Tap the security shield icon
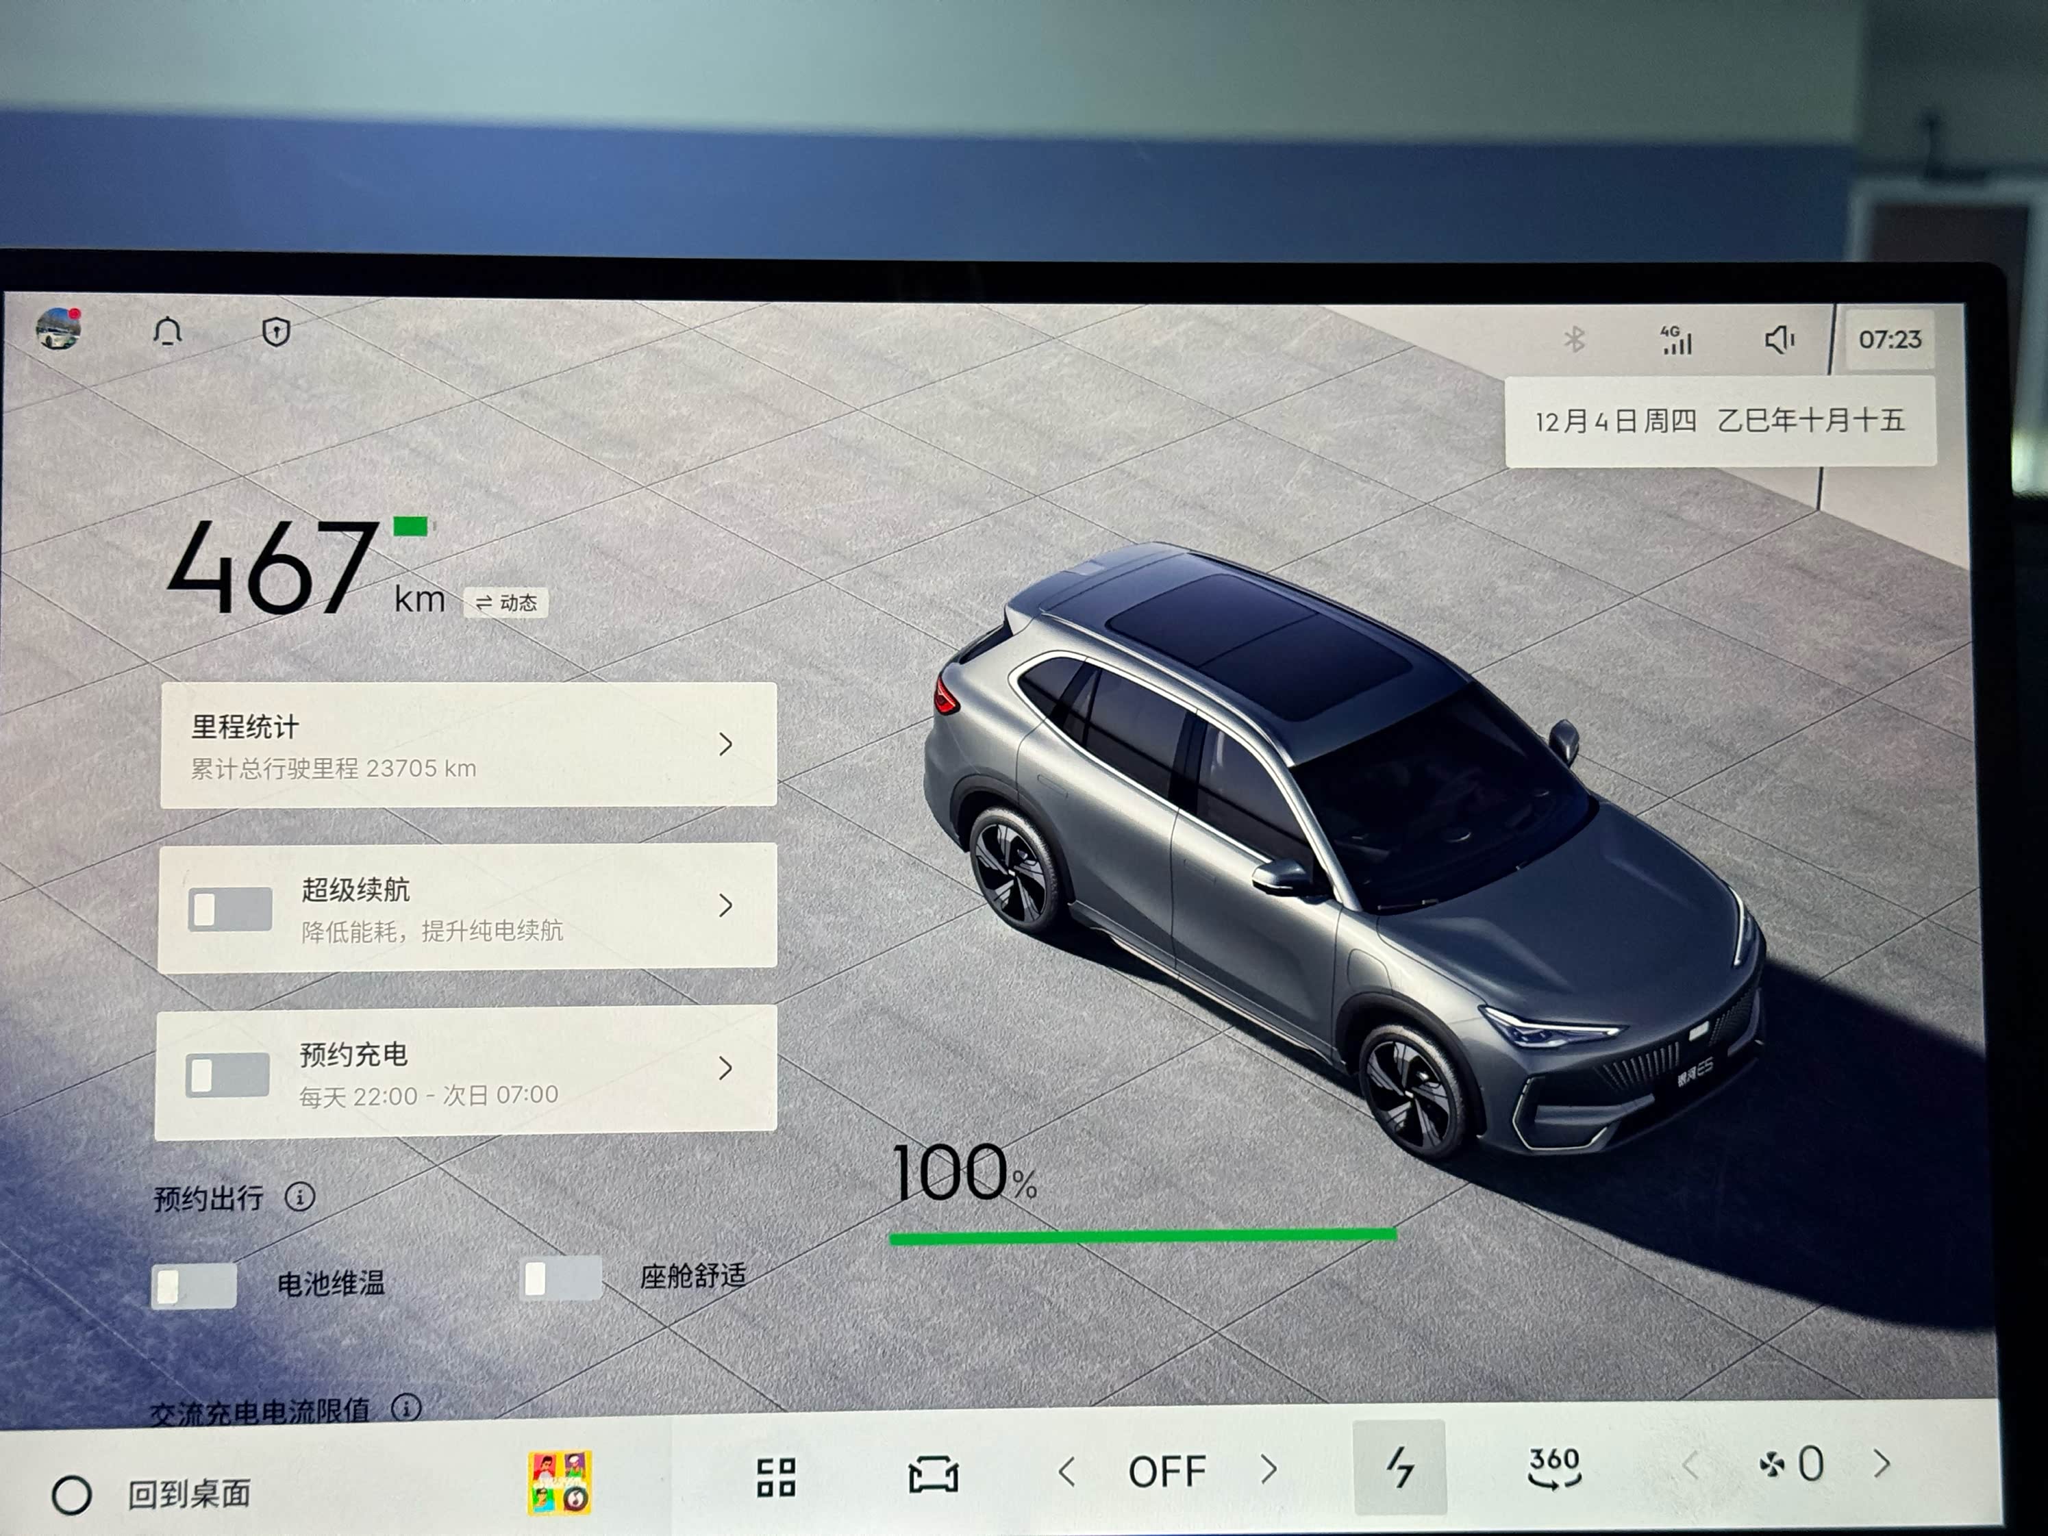 point(276,331)
